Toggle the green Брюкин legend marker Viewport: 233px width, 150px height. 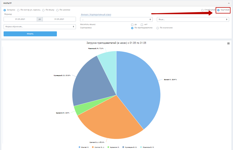coord(108,147)
